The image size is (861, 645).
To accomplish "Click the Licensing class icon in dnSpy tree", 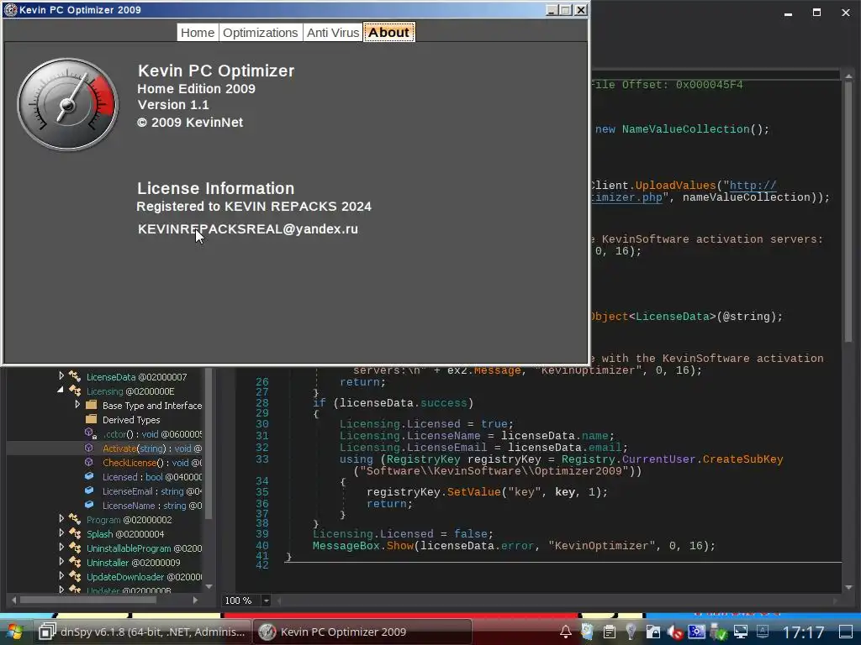I will click(75, 391).
